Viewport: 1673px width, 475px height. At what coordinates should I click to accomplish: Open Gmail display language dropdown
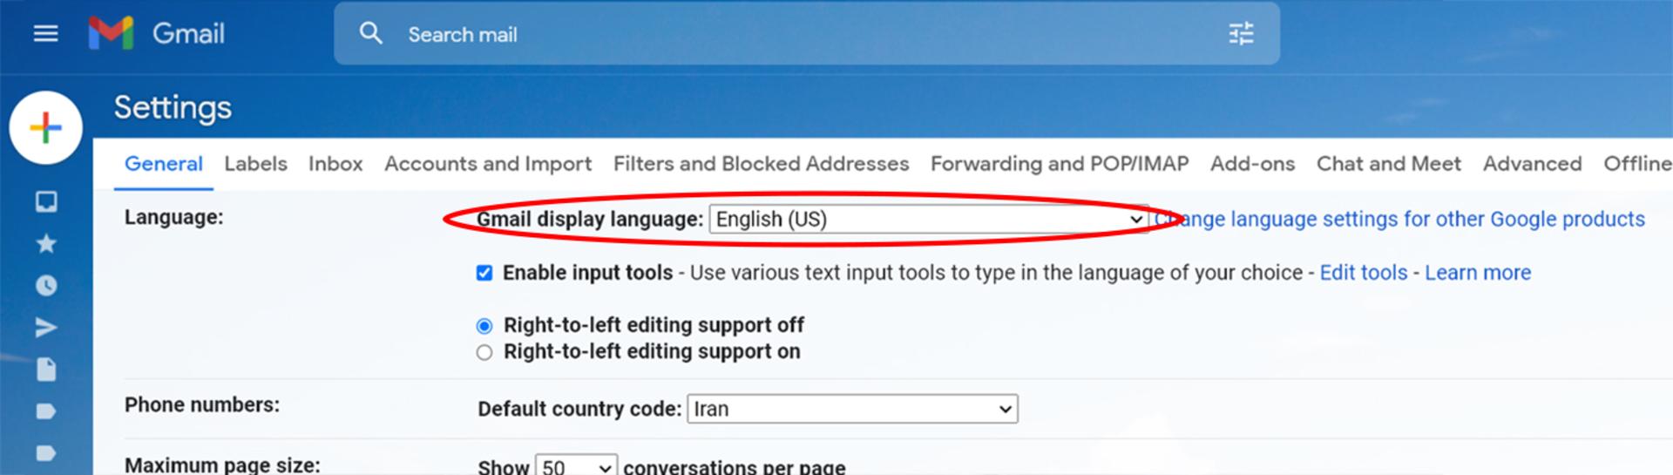click(x=929, y=219)
